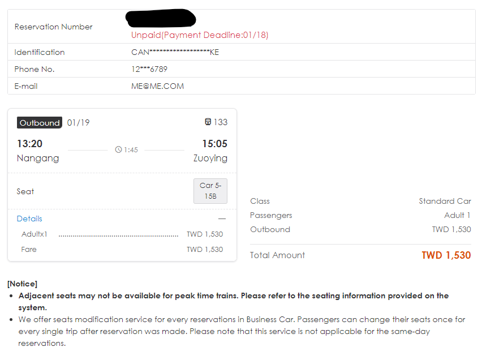Click the Adultx1 fare line item
495x364 pixels.
35,234
